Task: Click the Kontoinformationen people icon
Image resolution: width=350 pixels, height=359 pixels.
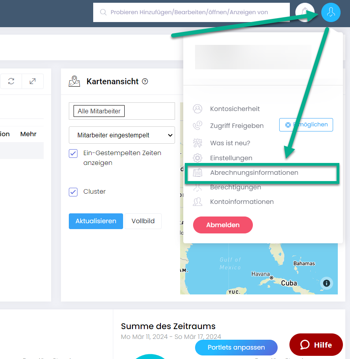Action: pyautogui.click(x=197, y=202)
